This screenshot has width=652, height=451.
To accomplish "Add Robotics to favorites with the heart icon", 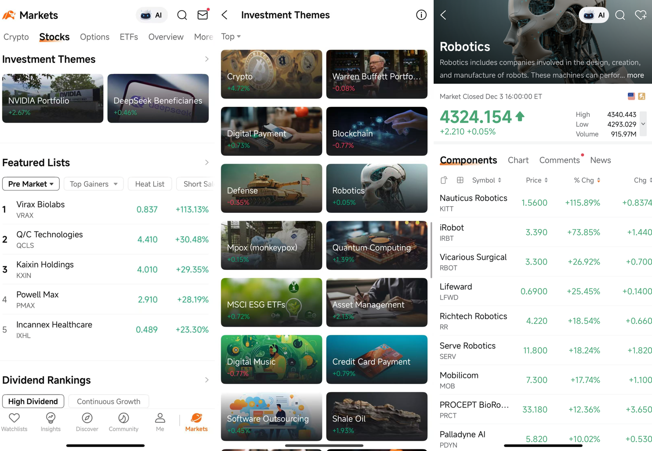I will point(641,15).
